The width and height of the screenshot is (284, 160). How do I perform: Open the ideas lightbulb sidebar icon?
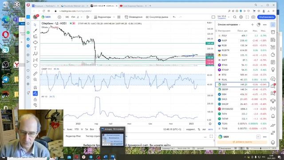(x=273, y=70)
